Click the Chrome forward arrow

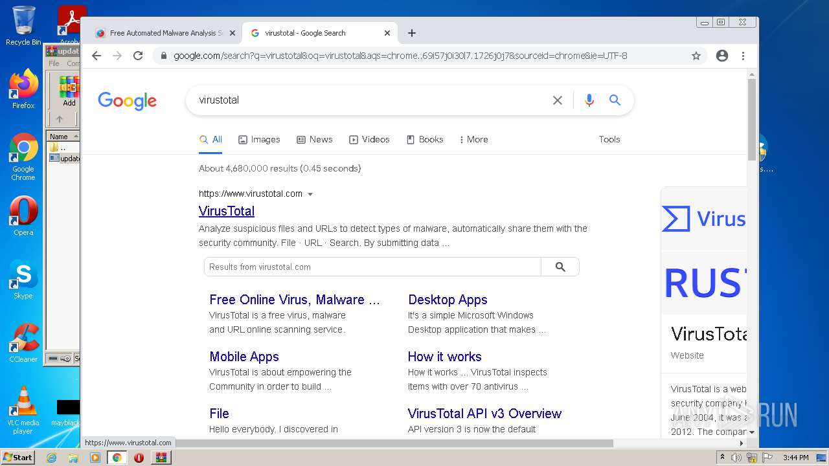click(x=117, y=56)
